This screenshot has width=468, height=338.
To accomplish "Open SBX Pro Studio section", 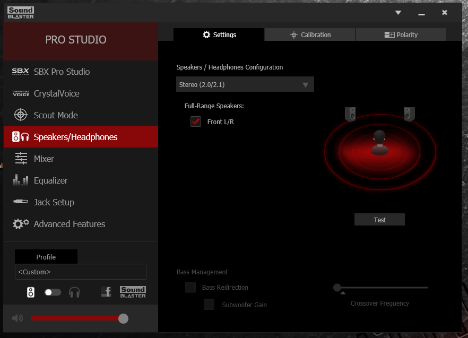I will pyautogui.click(x=81, y=72).
